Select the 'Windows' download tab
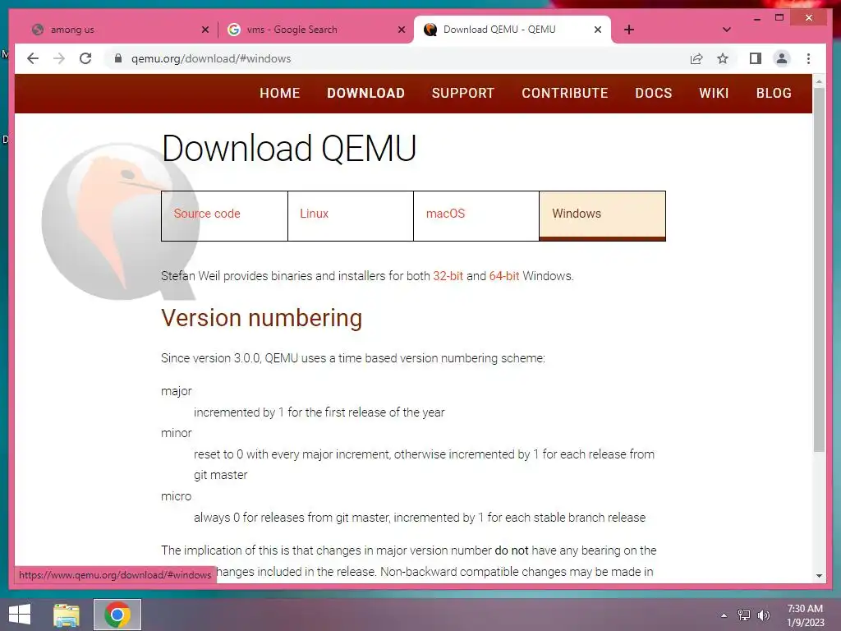Screen dimensions: 841x631 [x=602, y=216]
